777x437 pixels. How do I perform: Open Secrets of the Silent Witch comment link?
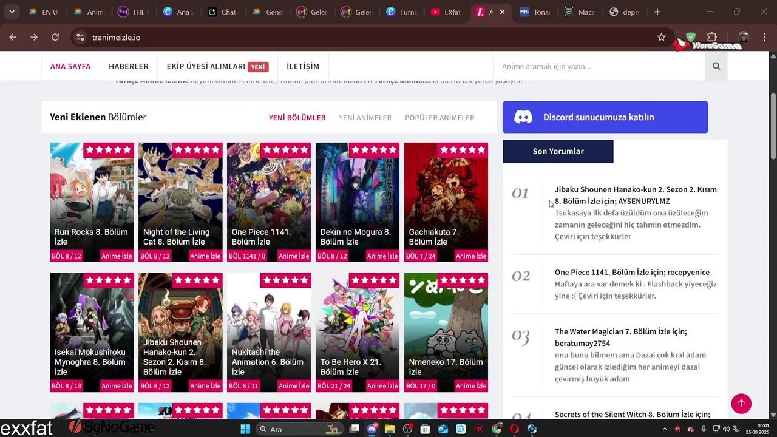[632, 415]
